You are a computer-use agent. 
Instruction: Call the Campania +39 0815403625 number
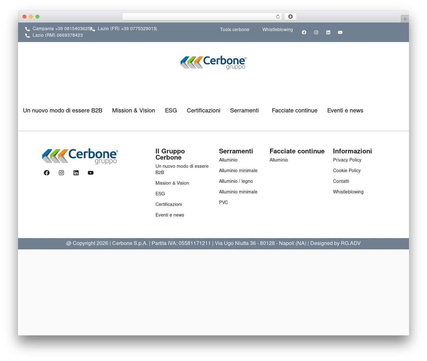pos(61,29)
